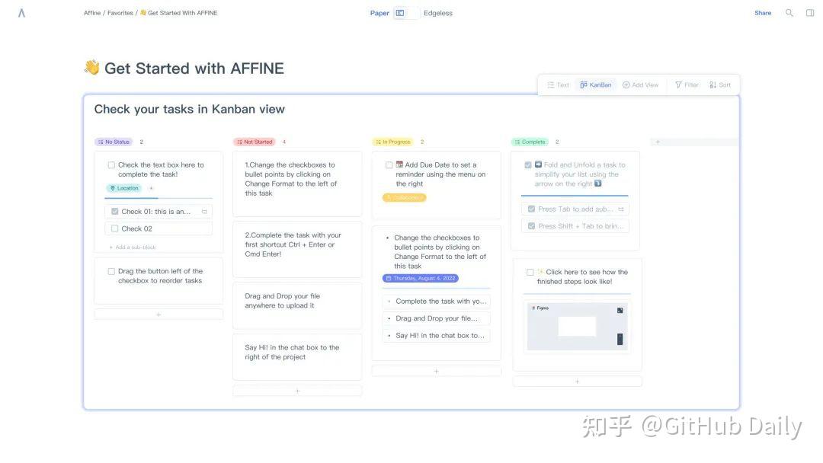Open the Sort option
Image resolution: width=823 pixels, height=463 pixels.
coord(719,85)
